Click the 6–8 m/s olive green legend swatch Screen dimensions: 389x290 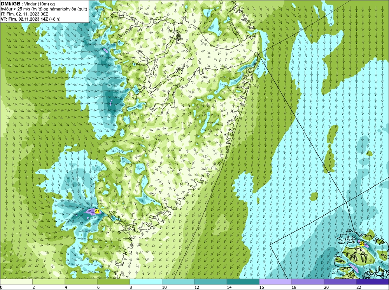pos(113,282)
